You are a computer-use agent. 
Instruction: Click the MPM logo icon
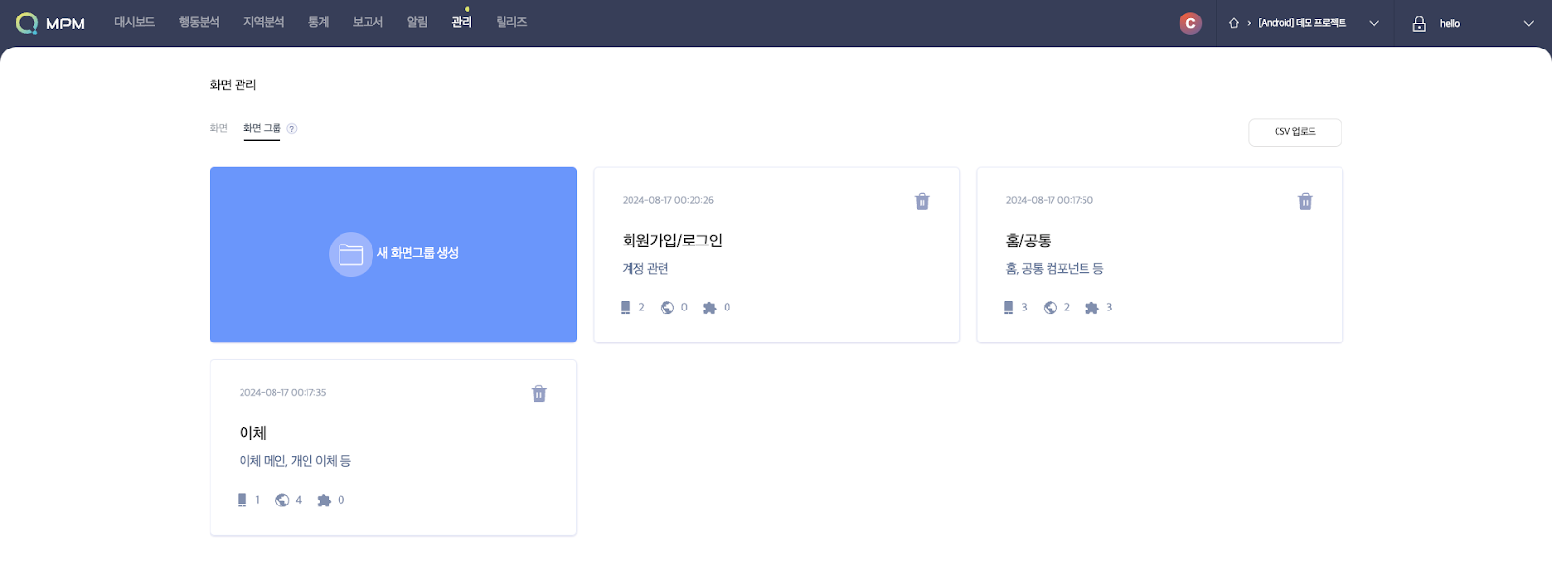27,23
